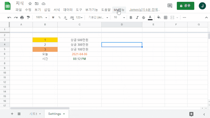
Task: Click the orange cell containing 3
Action: (x=45, y=49)
